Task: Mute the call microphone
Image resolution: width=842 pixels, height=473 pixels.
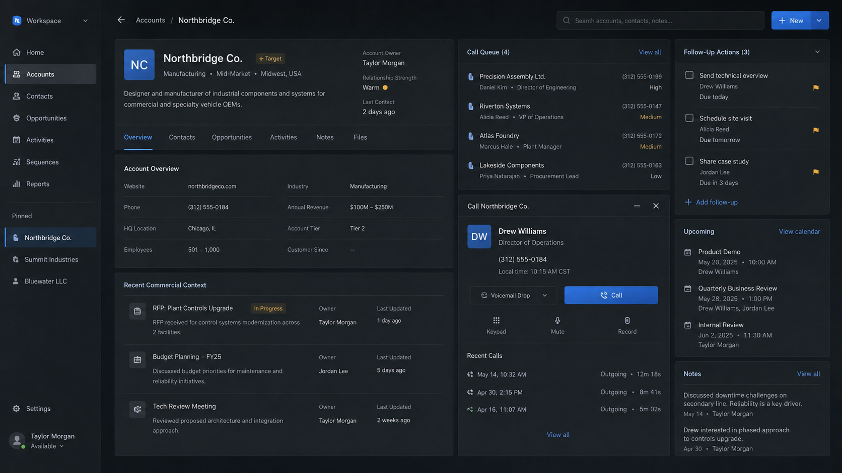Action: point(557,325)
